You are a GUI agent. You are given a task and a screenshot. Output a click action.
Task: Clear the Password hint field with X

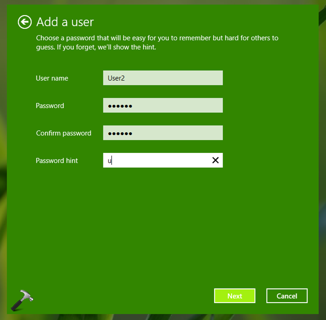coord(215,160)
